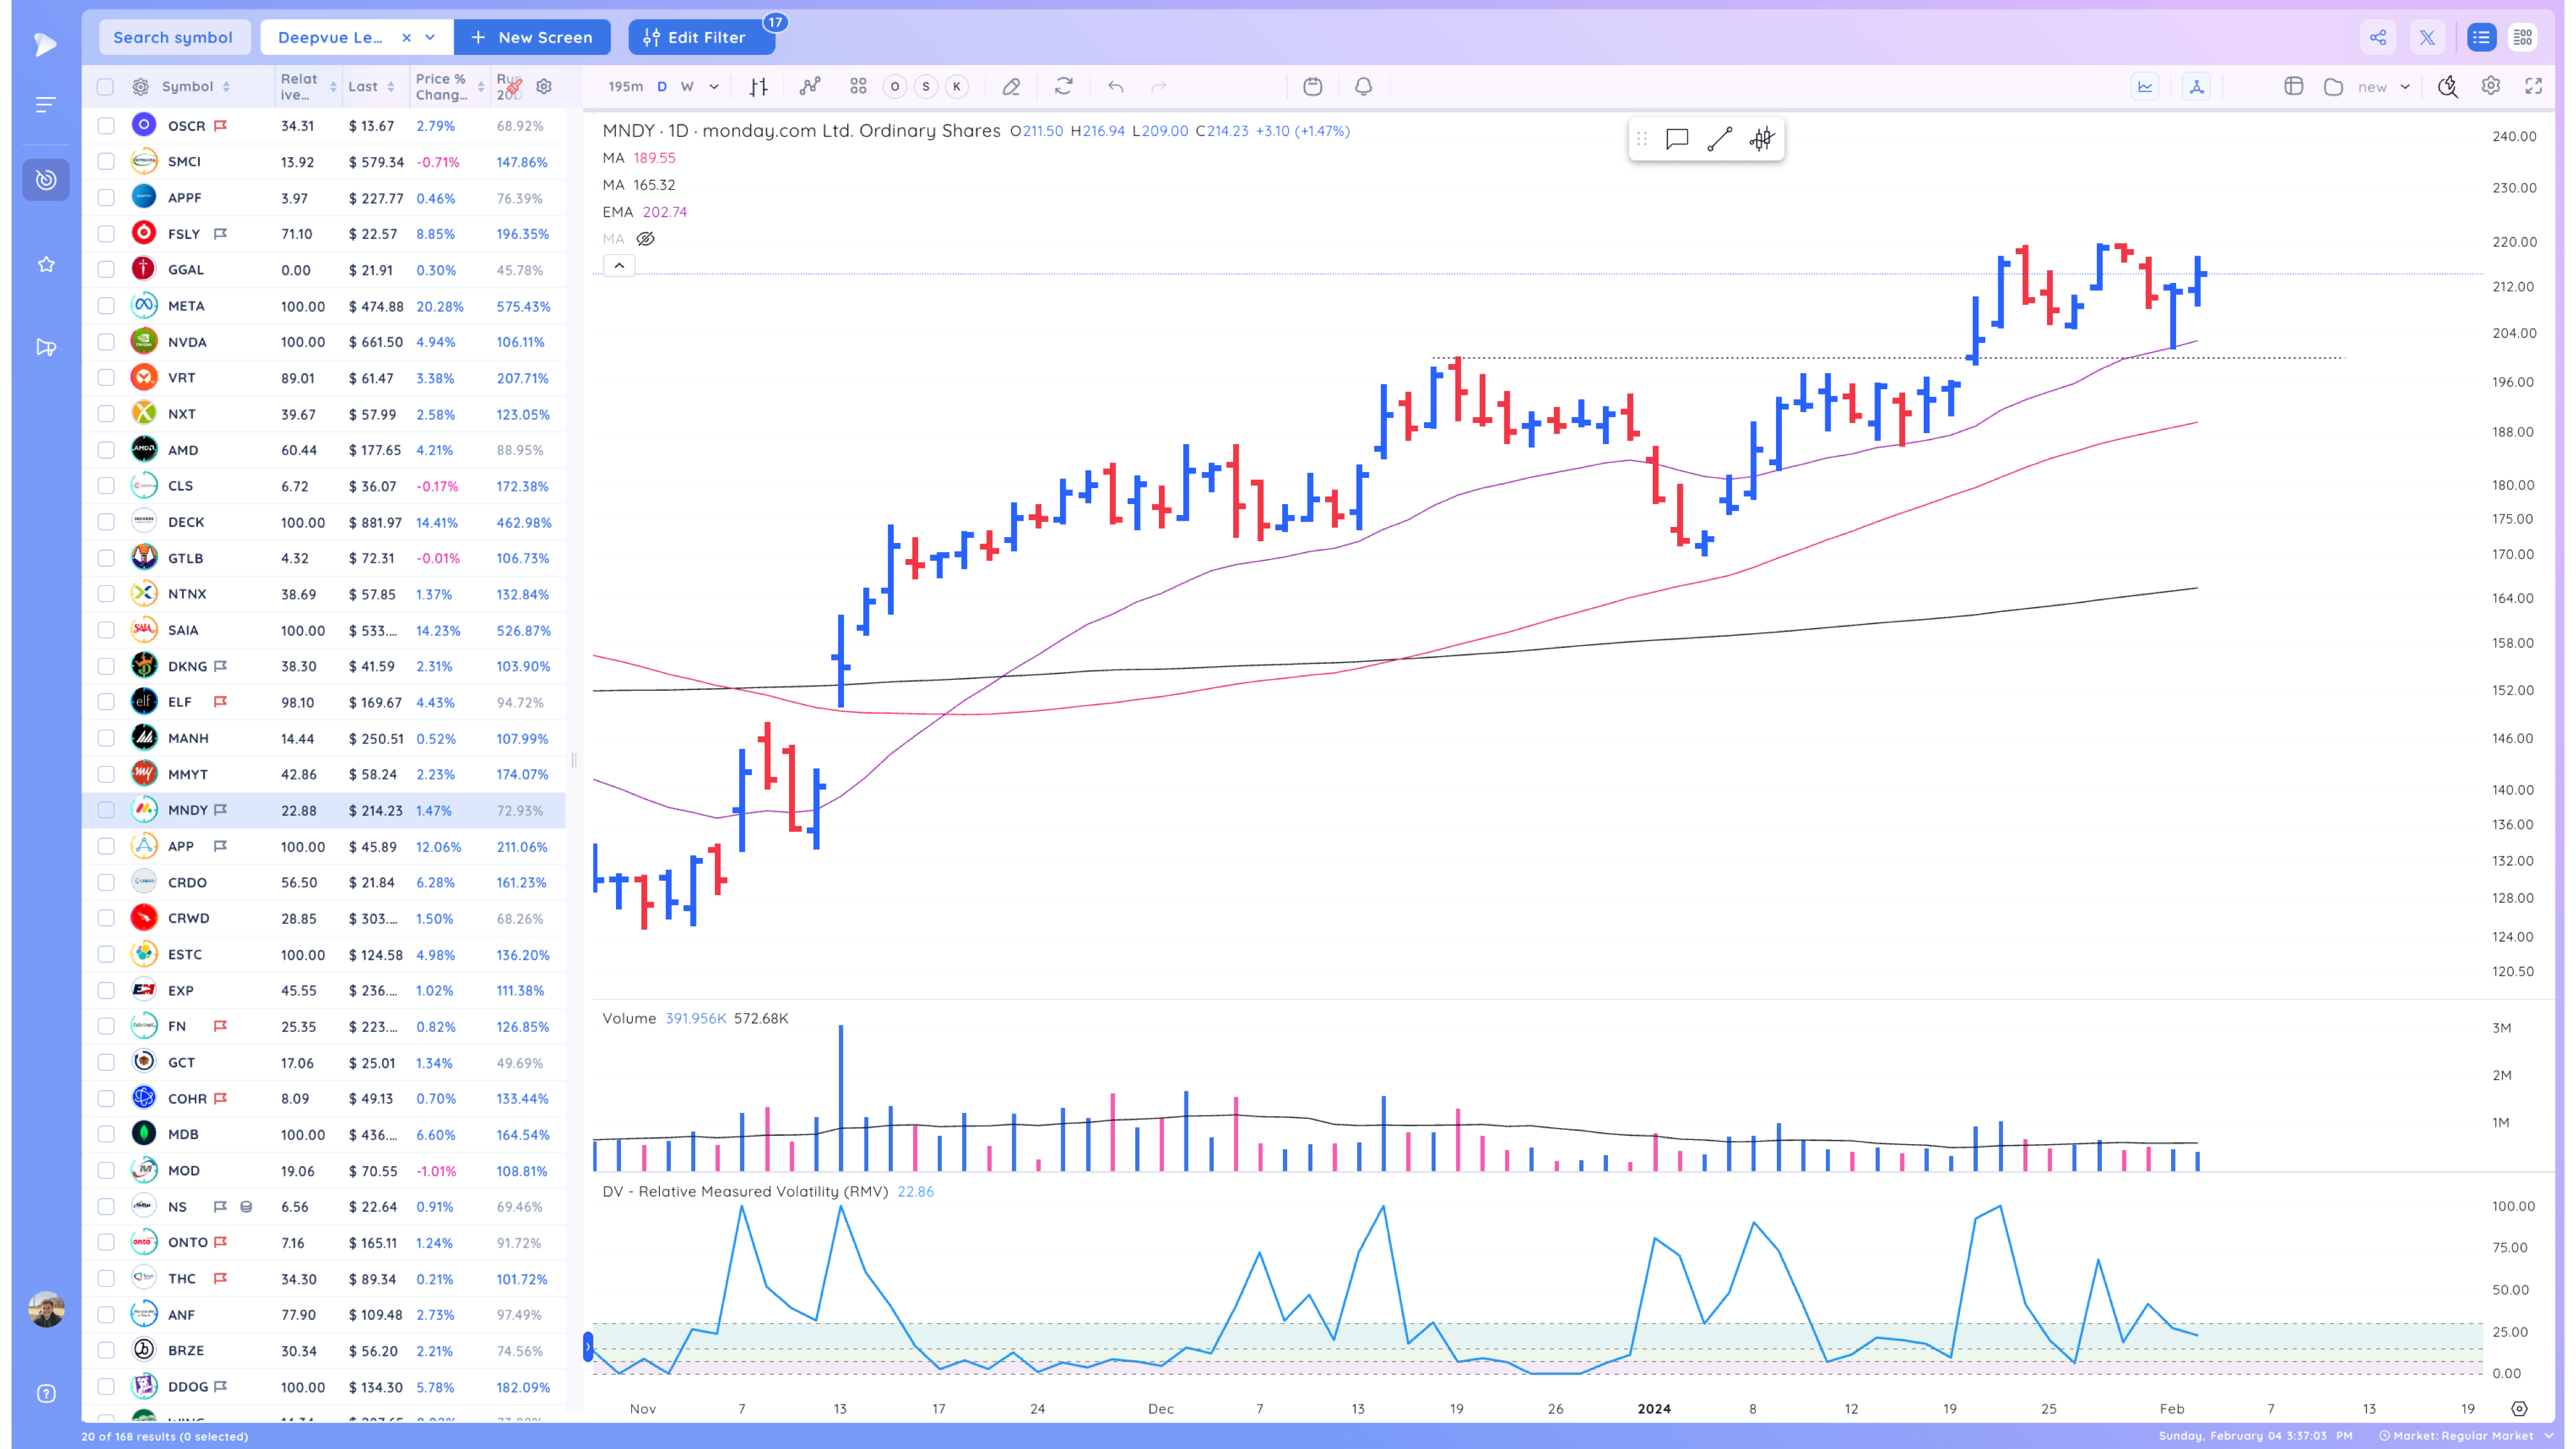Expand the Regular Market status chevron
Viewport: 2576px width, 1449px height.
2549,1436
